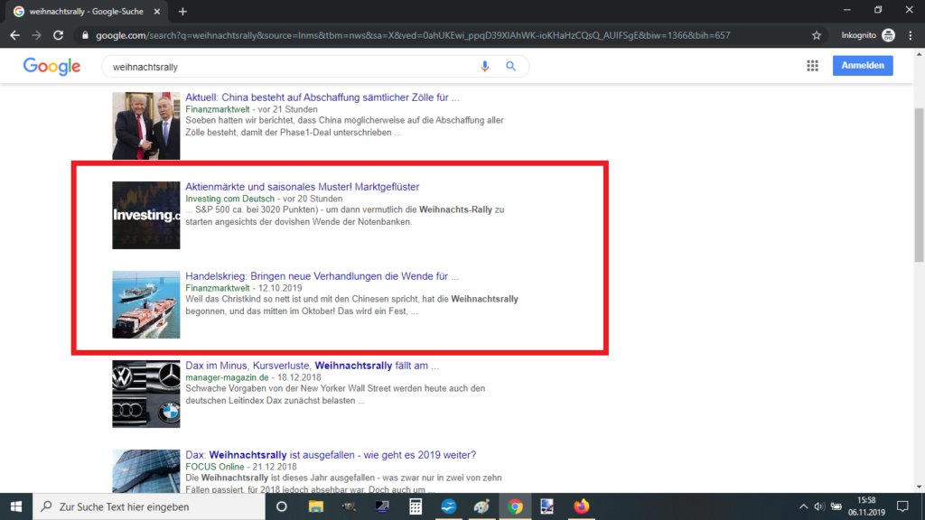Click the Investing.com thumbnail
Image resolution: width=925 pixels, height=520 pixels.
click(x=146, y=215)
